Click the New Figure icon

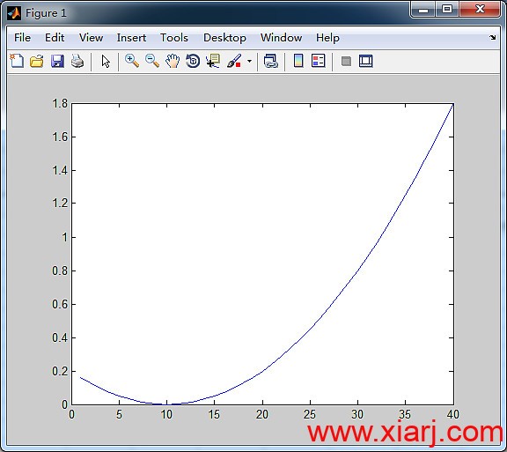pyautogui.click(x=17, y=61)
